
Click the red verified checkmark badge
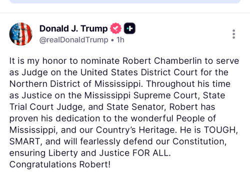pyautogui.click(x=115, y=28)
